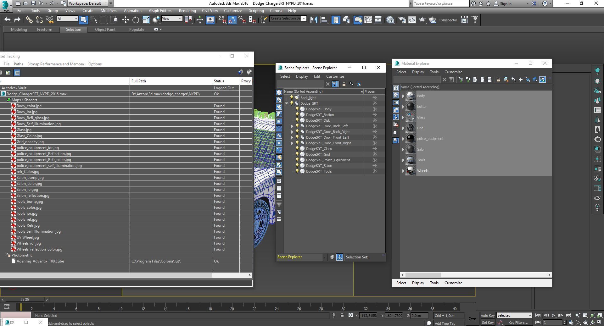Switch Scene Explorer to sort by layer
This screenshot has width=604, height=326.
point(332,257)
